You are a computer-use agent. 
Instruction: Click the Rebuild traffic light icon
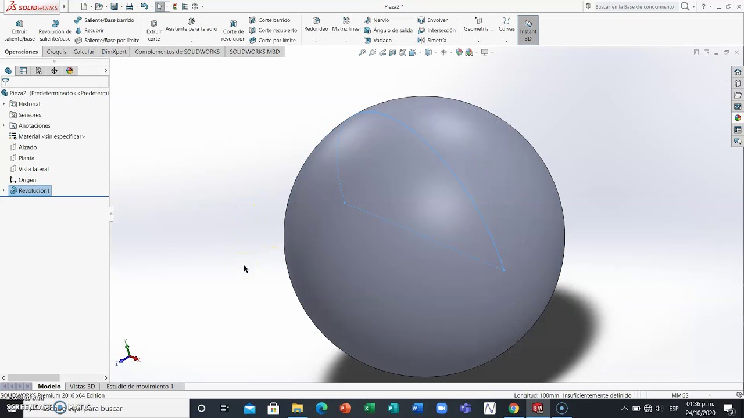[175, 6]
